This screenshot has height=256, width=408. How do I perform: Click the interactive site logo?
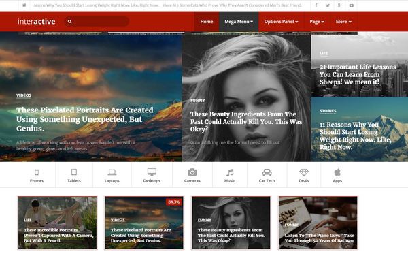(x=37, y=21)
